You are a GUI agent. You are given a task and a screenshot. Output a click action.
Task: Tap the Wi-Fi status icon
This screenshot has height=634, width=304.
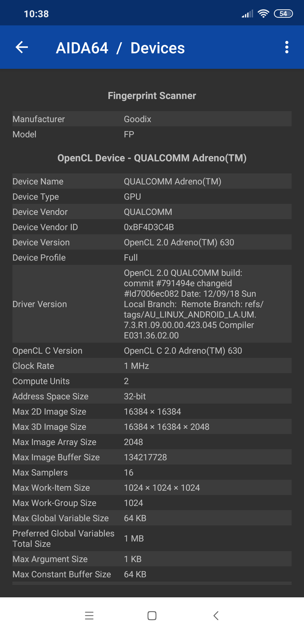tap(263, 14)
